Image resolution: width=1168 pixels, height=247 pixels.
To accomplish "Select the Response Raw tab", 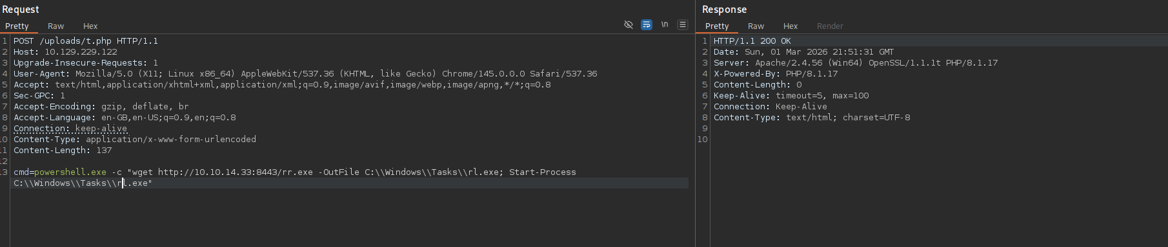I will [x=756, y=26].
